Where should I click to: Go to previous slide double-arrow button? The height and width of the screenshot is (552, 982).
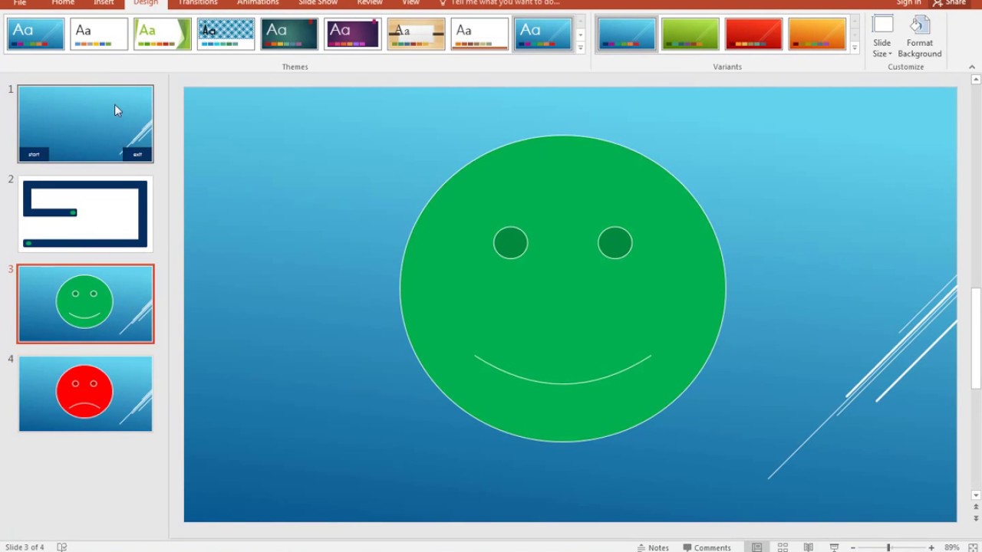(x=976, y=507)
